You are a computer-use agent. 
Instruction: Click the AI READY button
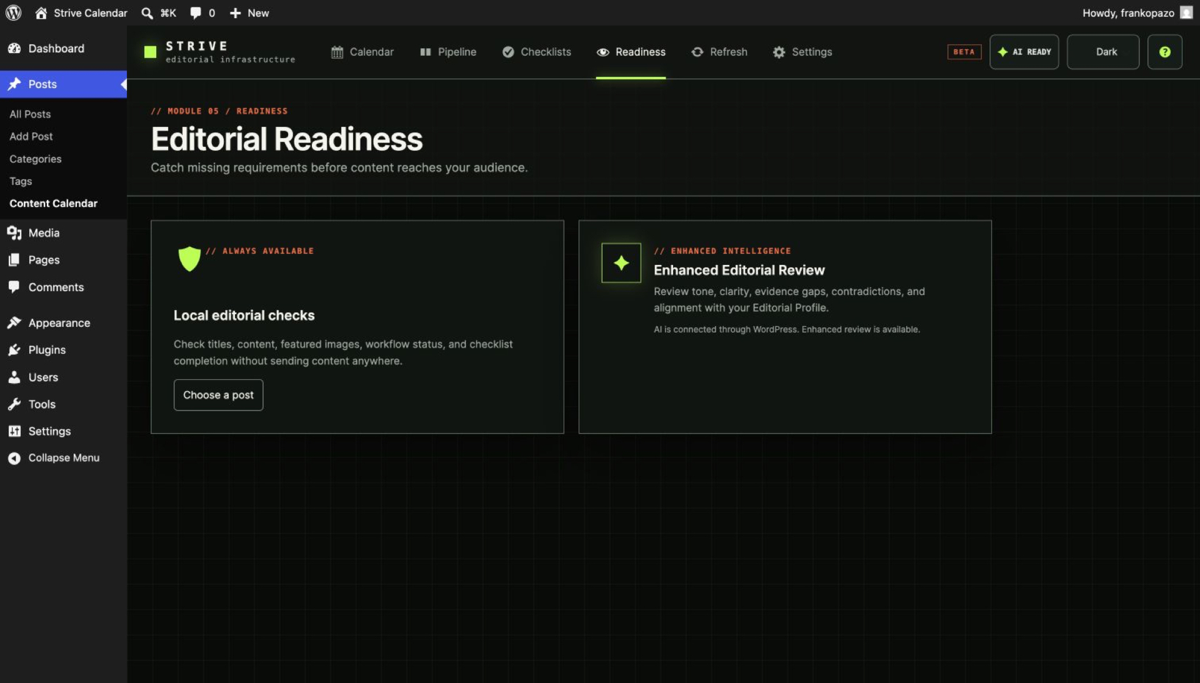click(x=1024, y=52)
